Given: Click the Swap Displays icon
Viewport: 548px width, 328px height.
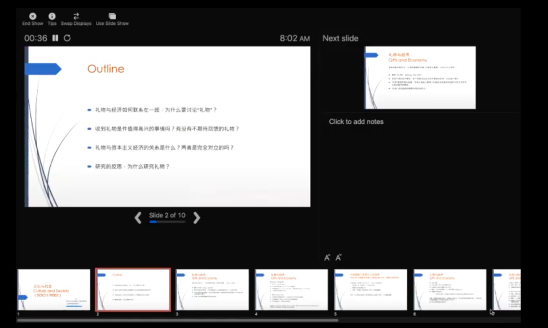Looking at the screenshot, I should click(x=76, y=16).
